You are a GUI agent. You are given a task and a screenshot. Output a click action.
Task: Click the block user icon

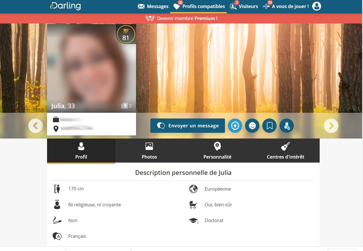pyautogui.click(x=287, y=126)
